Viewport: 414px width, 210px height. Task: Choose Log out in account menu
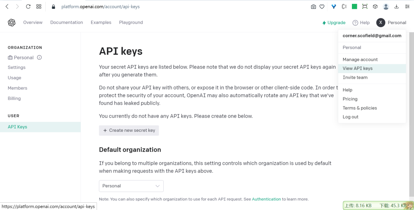click(x=350, y=117)
